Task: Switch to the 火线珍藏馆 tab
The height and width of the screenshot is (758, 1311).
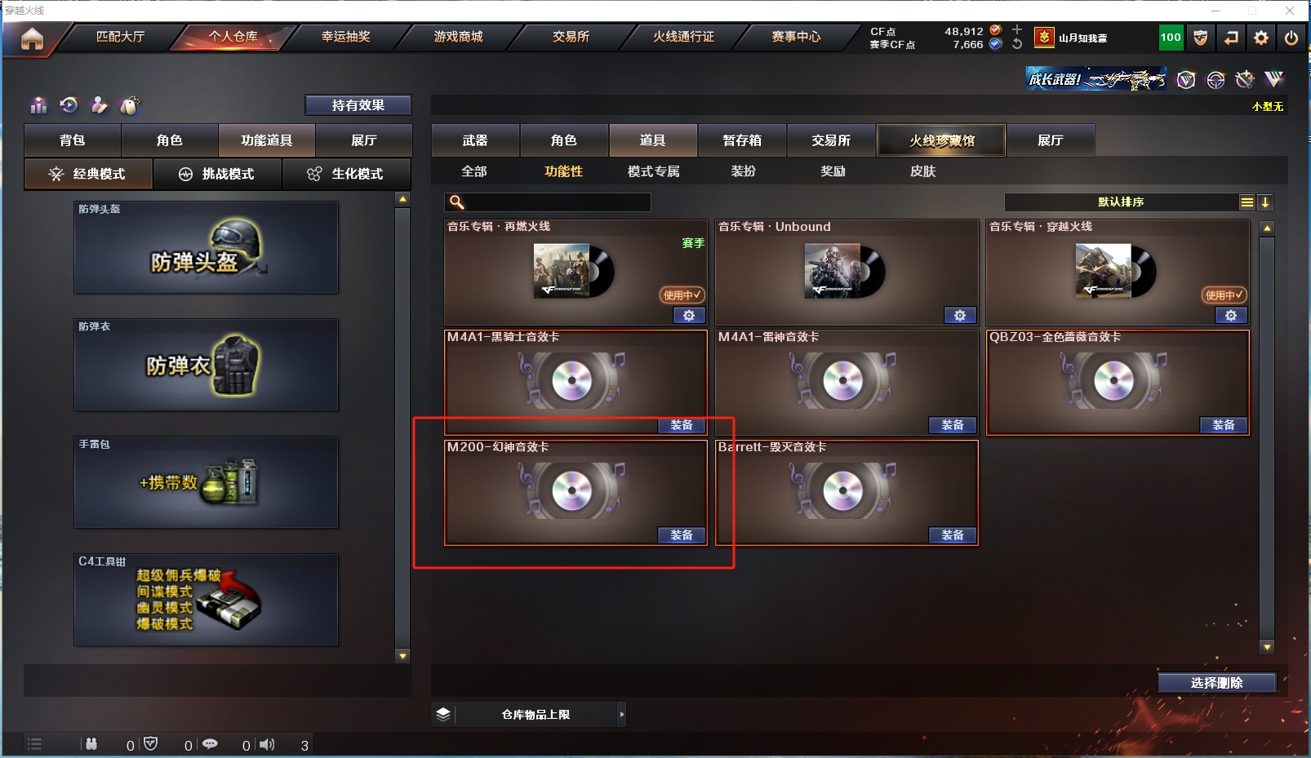Action: pyautogui.click(x=941, y=140)
